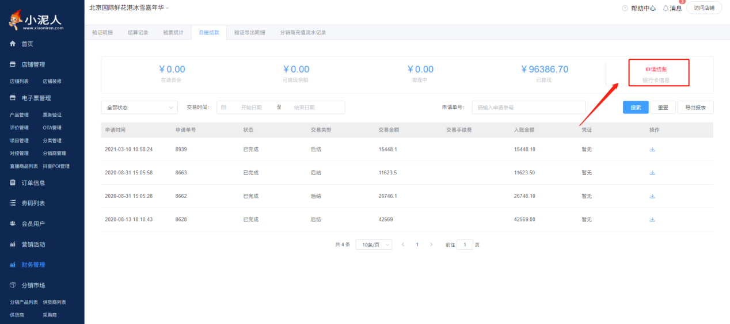Switch to the 结算记录 tab
The image size is (730, 324).
point(138,32)
